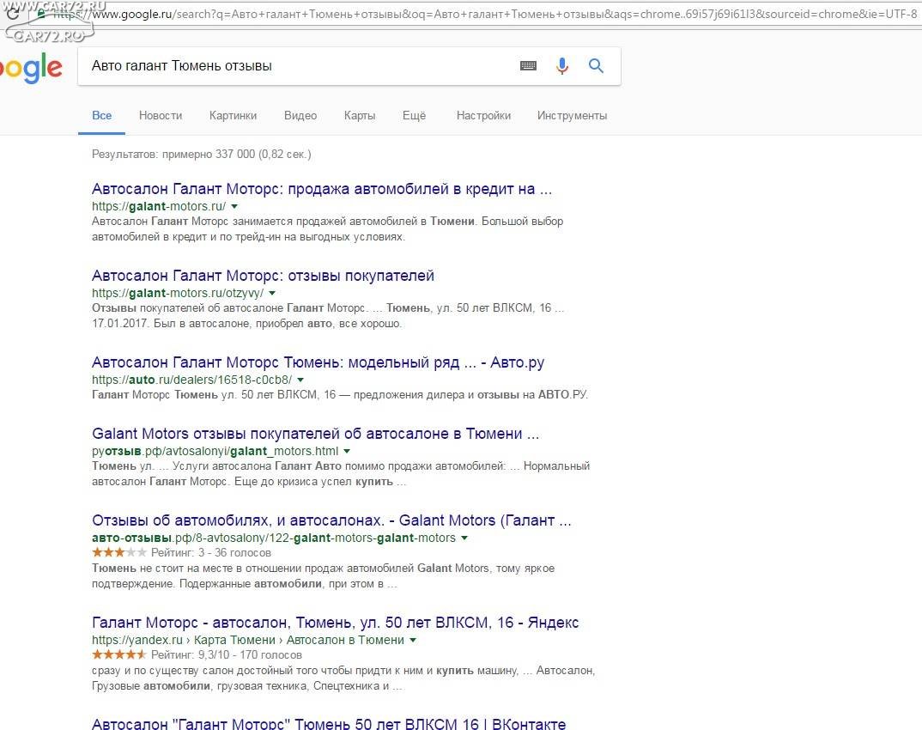The height and width of the screenshot is (730, 922).
Task: Click the https://auto.ru/dealers/16518-c0cb8/ green URL
Action: (191, 380)
